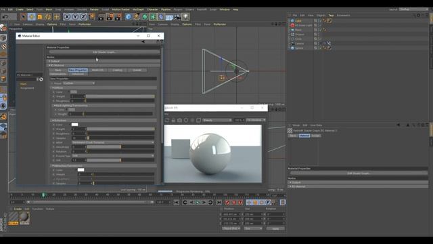Select Assignment in Material Editor list
This screenshot has height=244, width=433.
pos(27,88)
